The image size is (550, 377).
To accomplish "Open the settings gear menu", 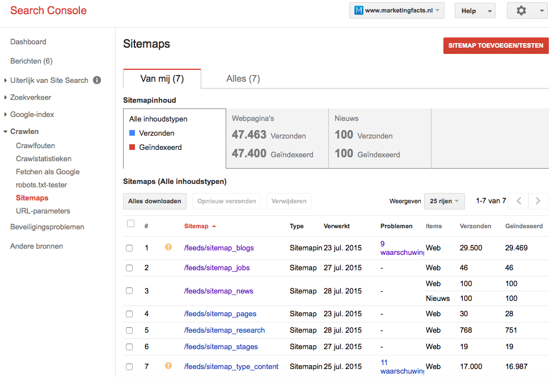I will [x=526, y=11].
